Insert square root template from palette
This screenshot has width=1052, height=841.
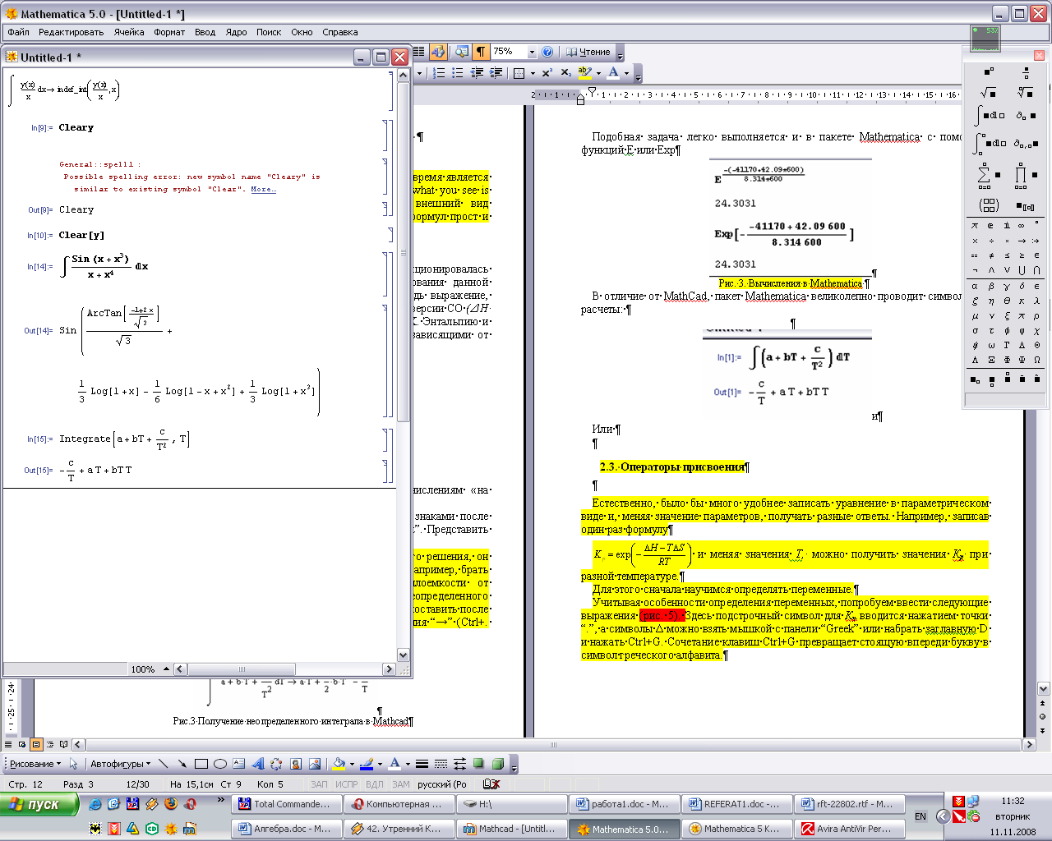coord(989,92)
